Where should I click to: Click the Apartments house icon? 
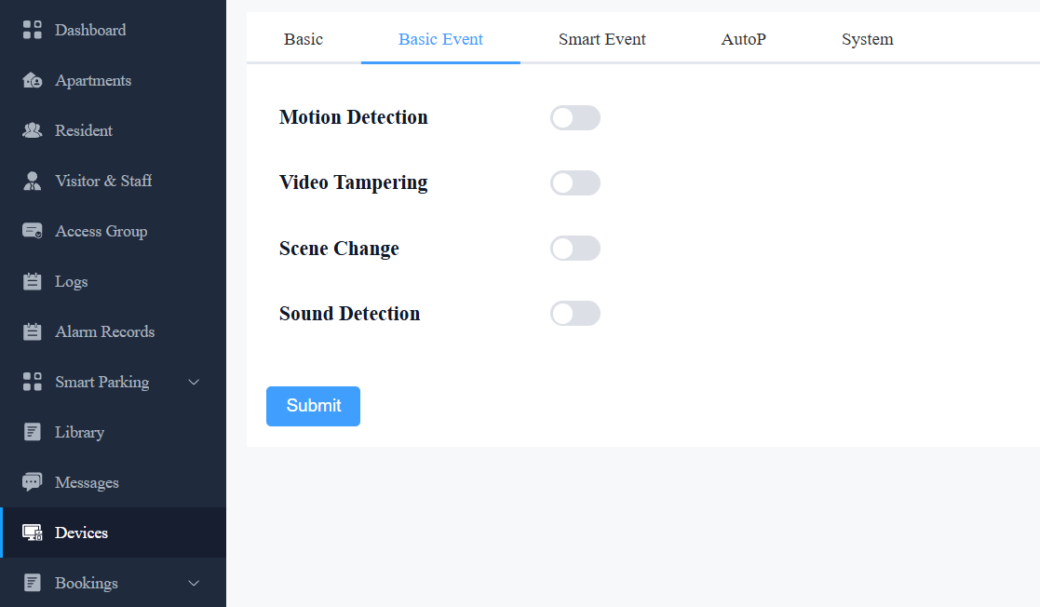(x=32, y=80)
